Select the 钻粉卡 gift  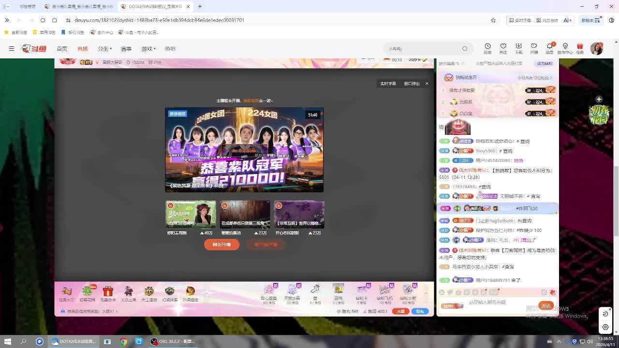362,293
